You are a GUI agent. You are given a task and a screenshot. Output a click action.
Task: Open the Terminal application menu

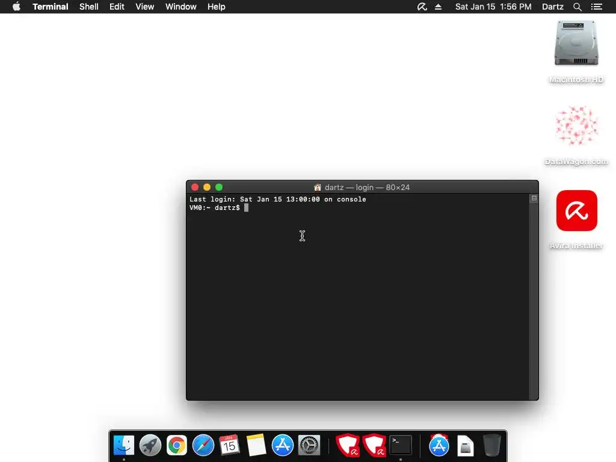point(51,7)
